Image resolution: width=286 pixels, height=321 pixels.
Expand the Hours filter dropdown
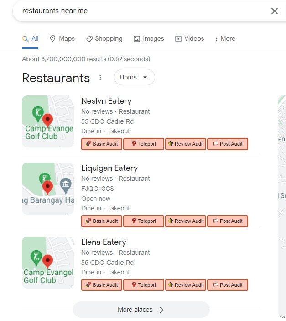(135, 77)
